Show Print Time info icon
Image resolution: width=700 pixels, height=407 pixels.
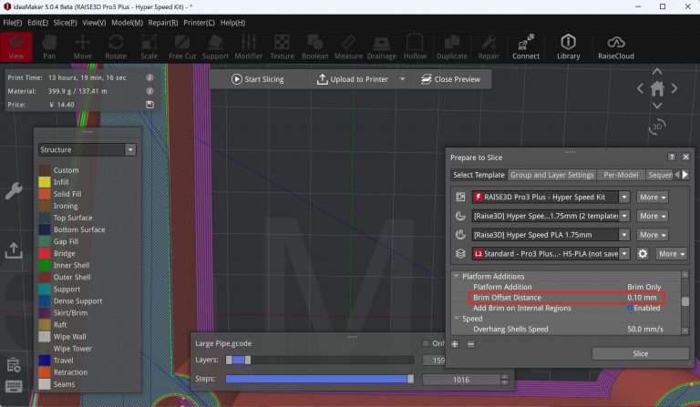pyautogui.click(x=150, y=77)
